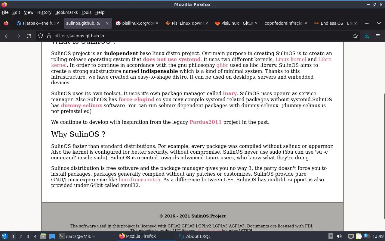The image size is (385, 241).
Task: Click the page vertical scrollbar
Action: [384, 156]
